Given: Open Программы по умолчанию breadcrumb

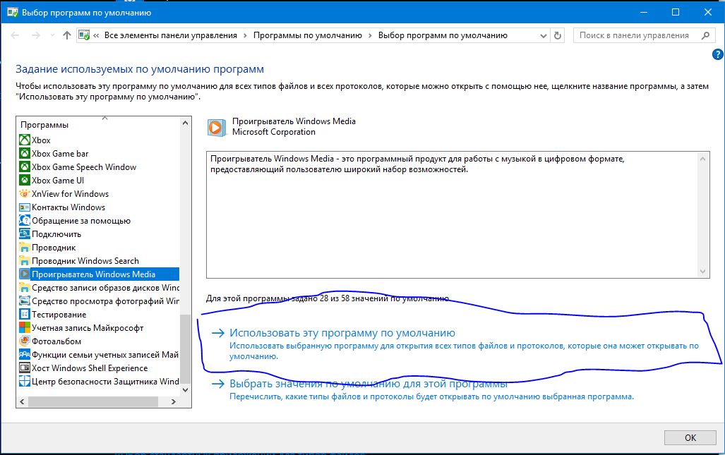Looking at the screenshot, I should coord(308,35).
